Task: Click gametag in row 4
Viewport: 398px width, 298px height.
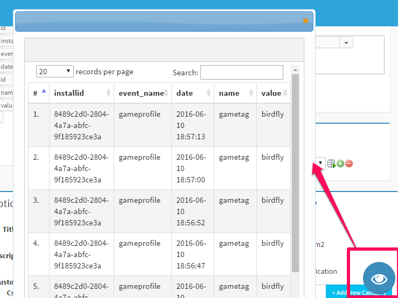Action: (234, 244)
